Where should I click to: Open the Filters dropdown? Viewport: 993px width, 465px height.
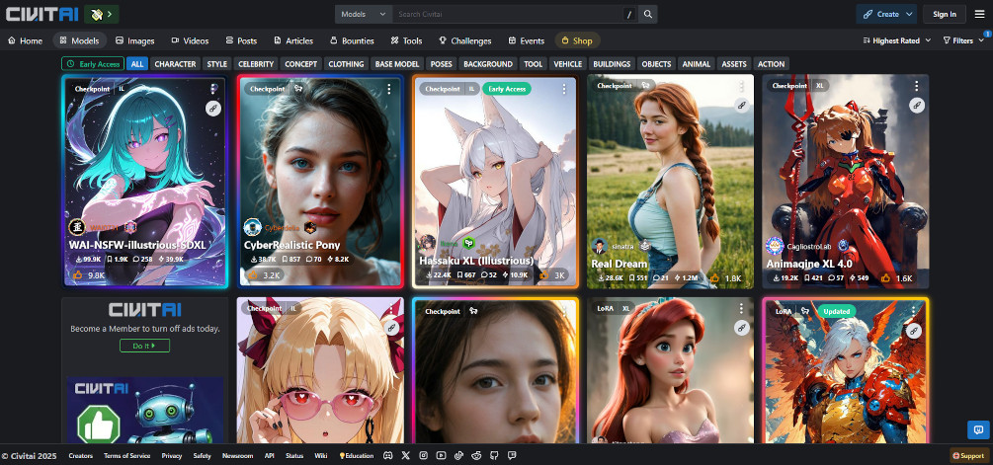point(962,40)
